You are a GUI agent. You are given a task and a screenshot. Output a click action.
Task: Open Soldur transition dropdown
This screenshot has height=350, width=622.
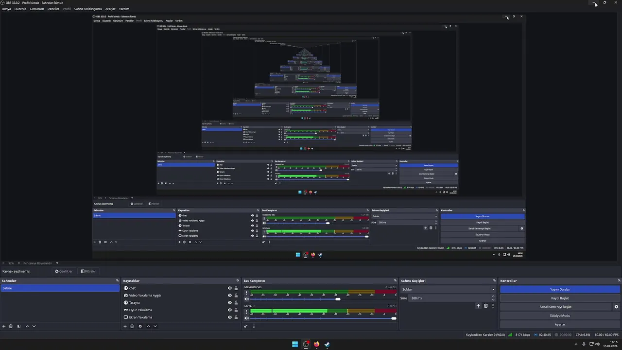pyautogui.click(x=448, y=289)
